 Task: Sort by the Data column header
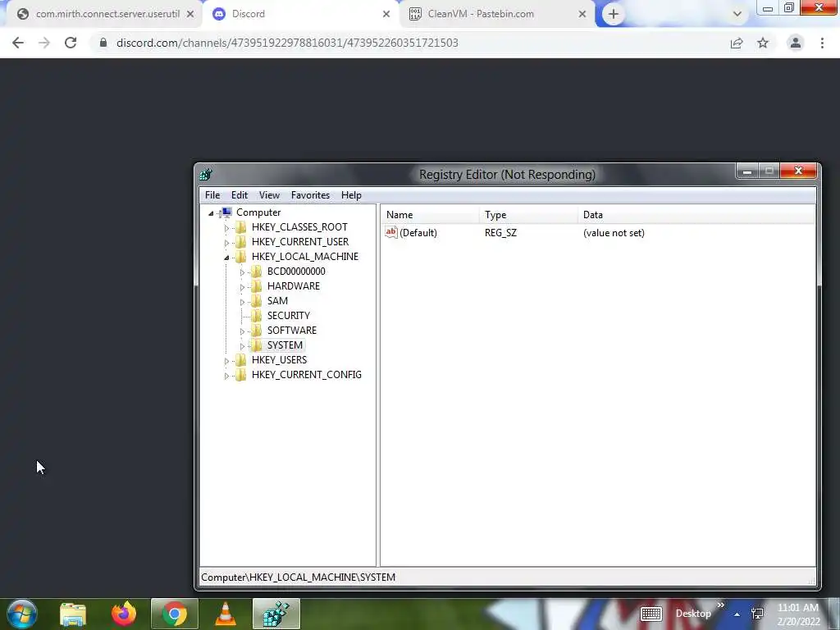click(696, 215)
